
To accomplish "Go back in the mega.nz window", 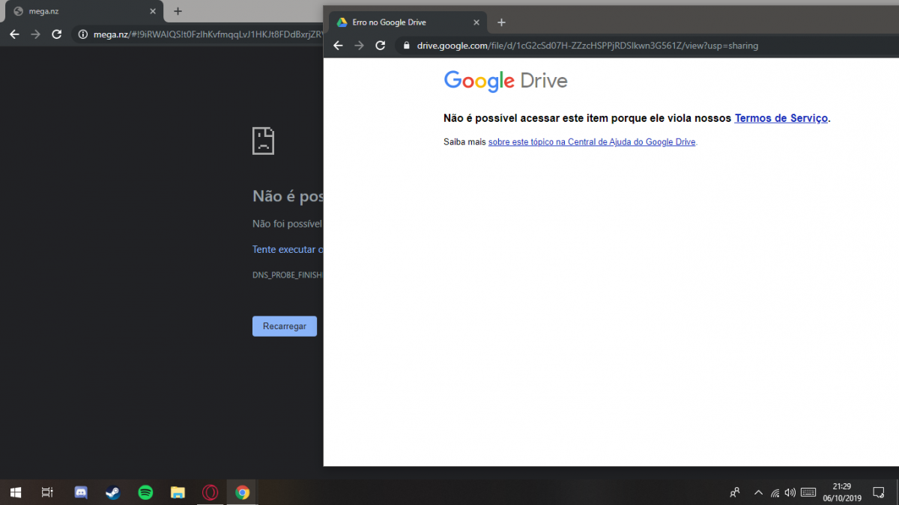I will (14, 34).
